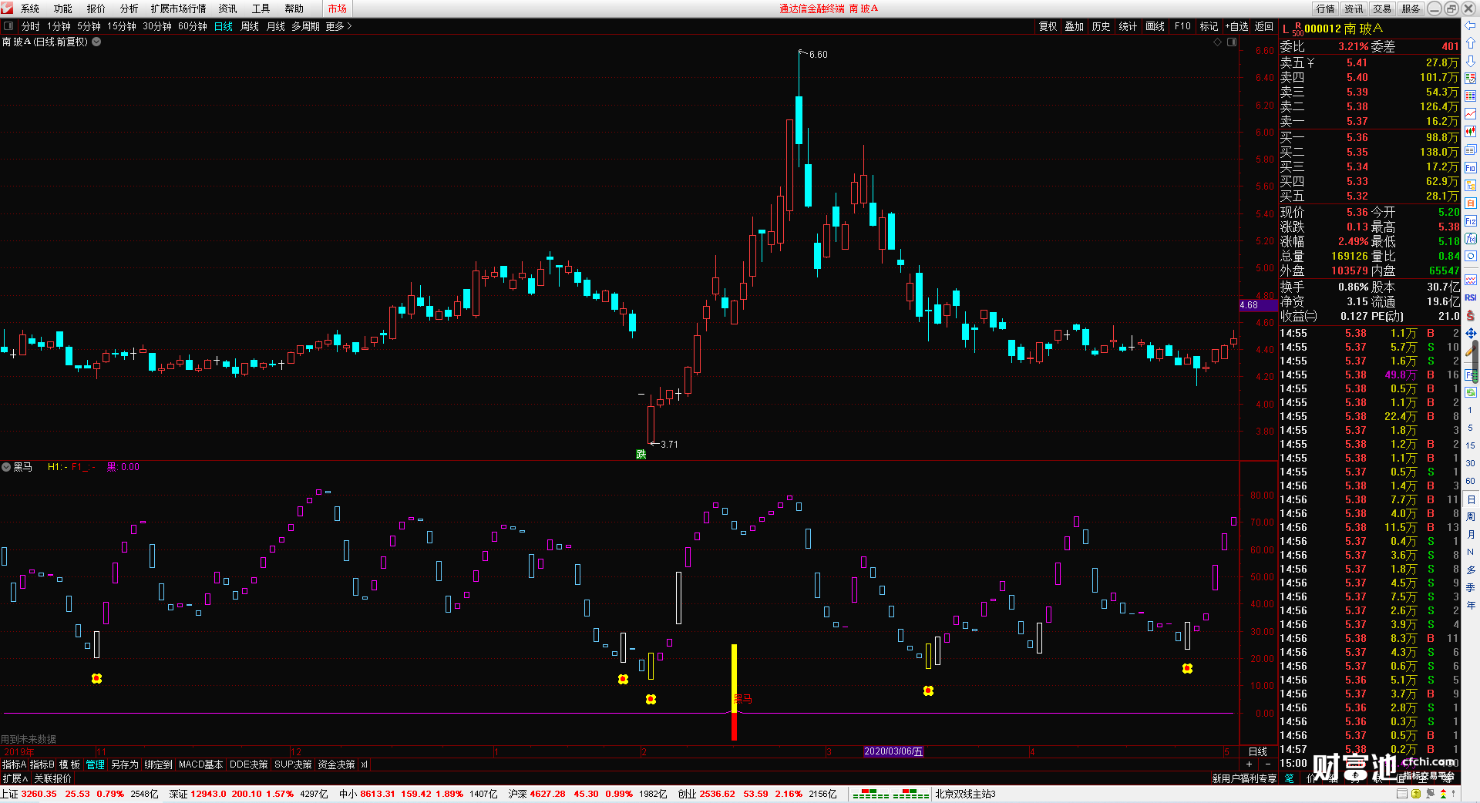Toggle 标记 mark option
Screen dimensions: 1480x803
tap(1209, 26)
